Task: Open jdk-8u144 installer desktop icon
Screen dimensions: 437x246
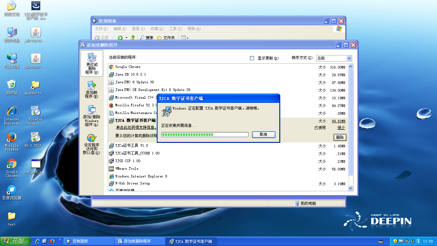Action: (36, 35)
